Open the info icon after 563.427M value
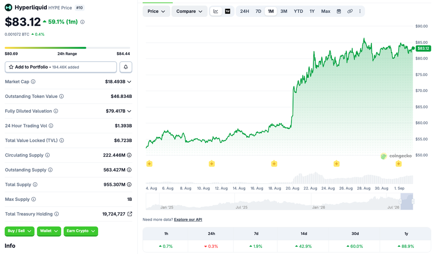Viewport: 433px width, 254px height. coord(129,170)
